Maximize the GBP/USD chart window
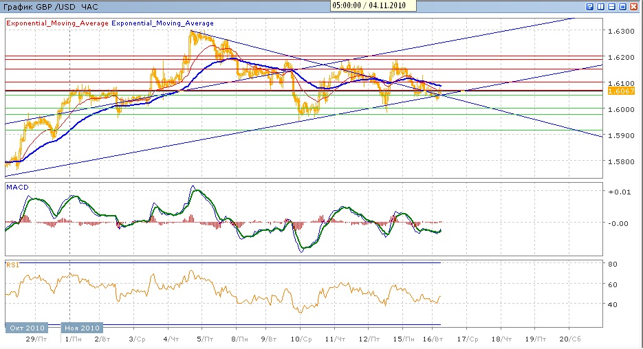The width and height of the screenshot is (643, 349). (623, 7)
